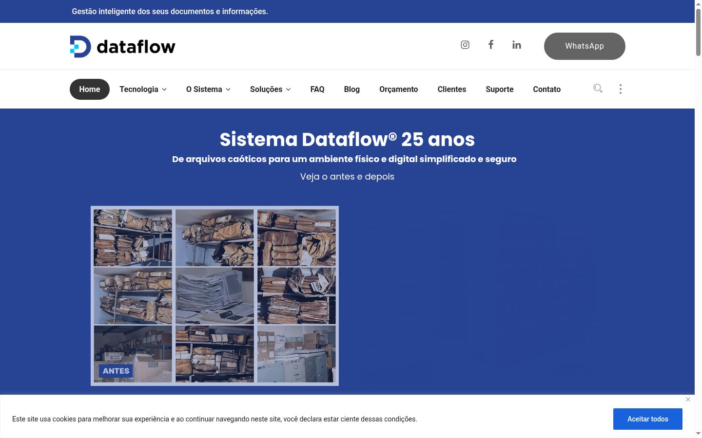Screen dimensions: 702x438
Task: Click the heading Sistema Dataflow® 25 anos
Action: coord(347,139)
